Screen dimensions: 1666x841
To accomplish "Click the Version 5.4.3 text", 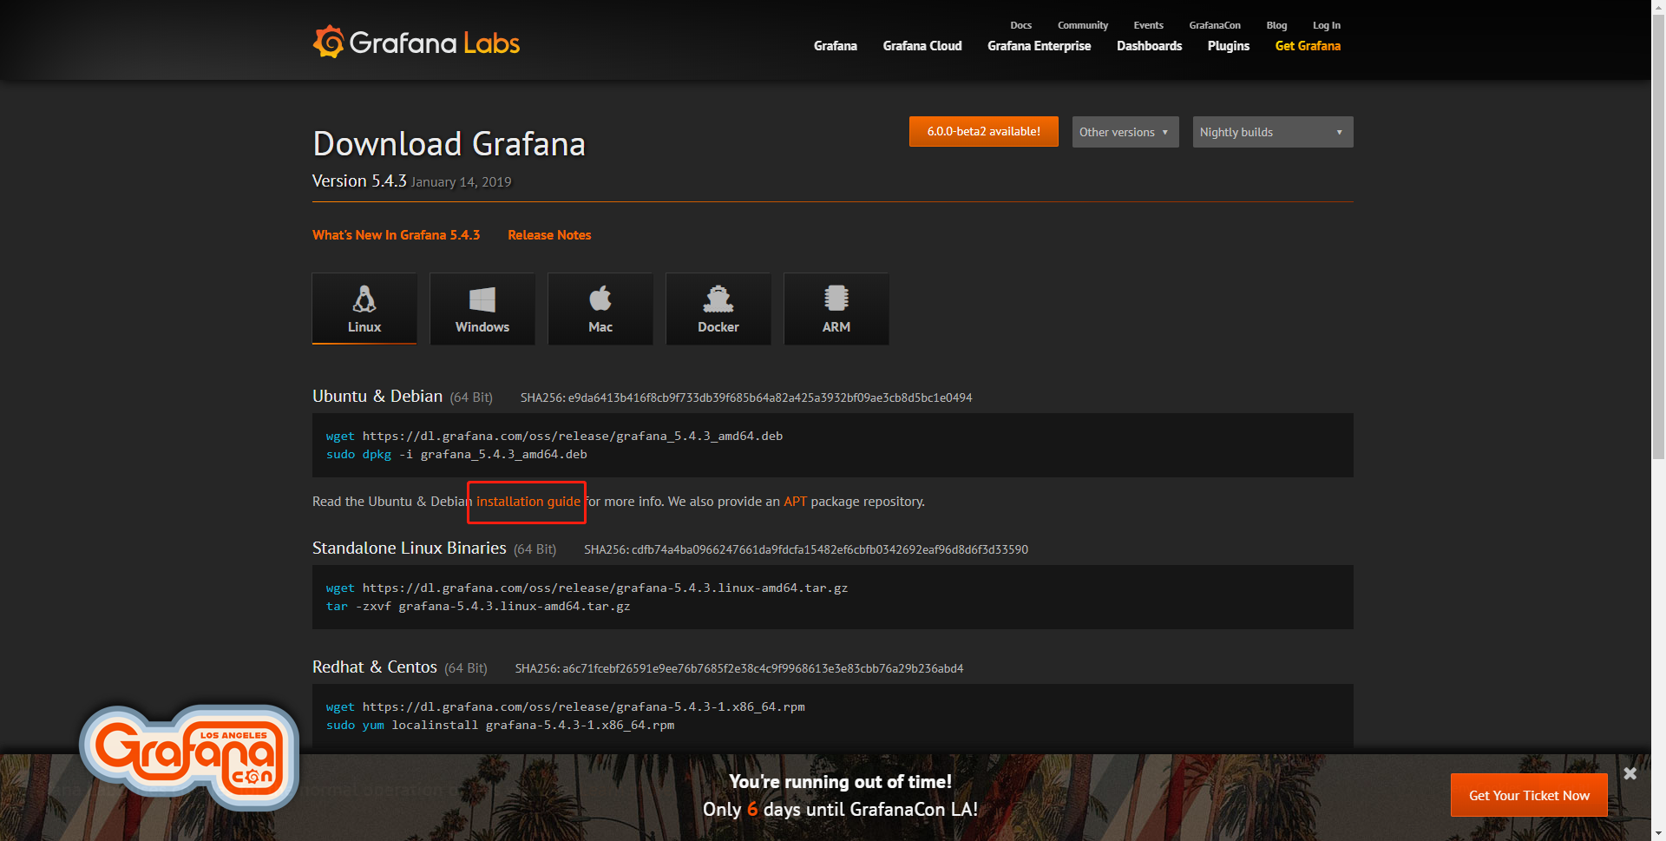I will 359,181.
